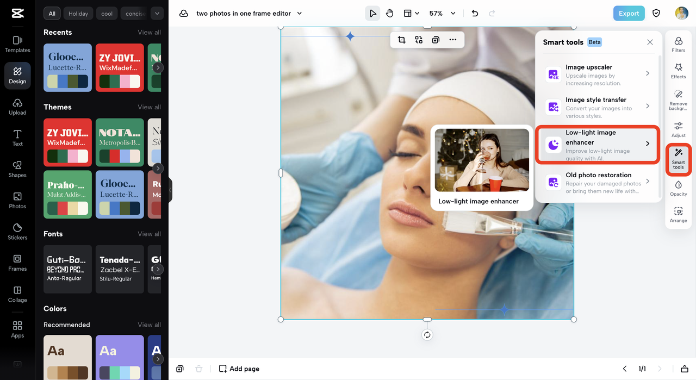Open the Apps panel
The height and width of the screenshot is (380, 696).
(x=17, y=329)
